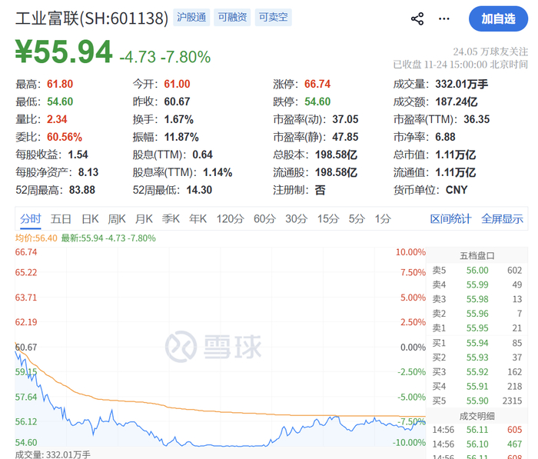Image resolution: width=538 pixels, height=459 pixels.
Task: Click the 24.05 万球友关注 follower count
Action: pos(490,52)
